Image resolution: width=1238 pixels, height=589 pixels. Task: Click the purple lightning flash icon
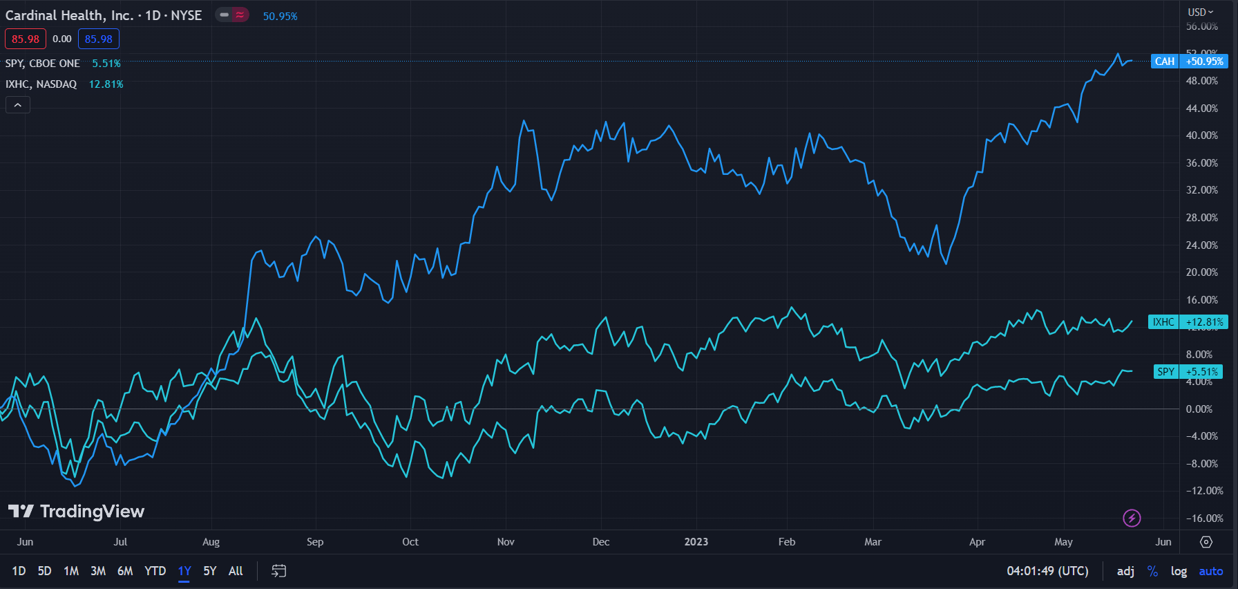point(1132,518)
